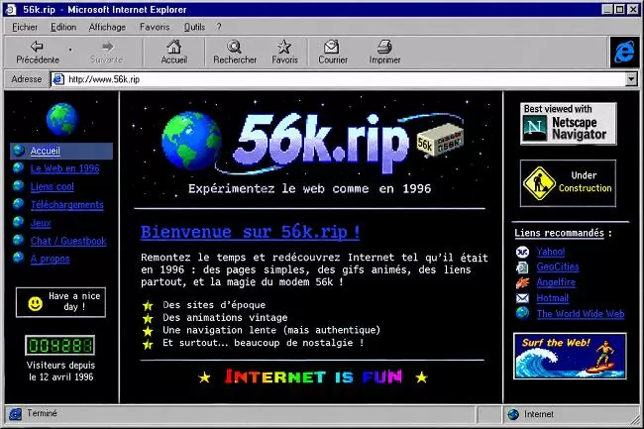This screenshot has width=644, height=429.
Task: Click the globe bullet beside Téléchargements
Action: pos(19,204)
